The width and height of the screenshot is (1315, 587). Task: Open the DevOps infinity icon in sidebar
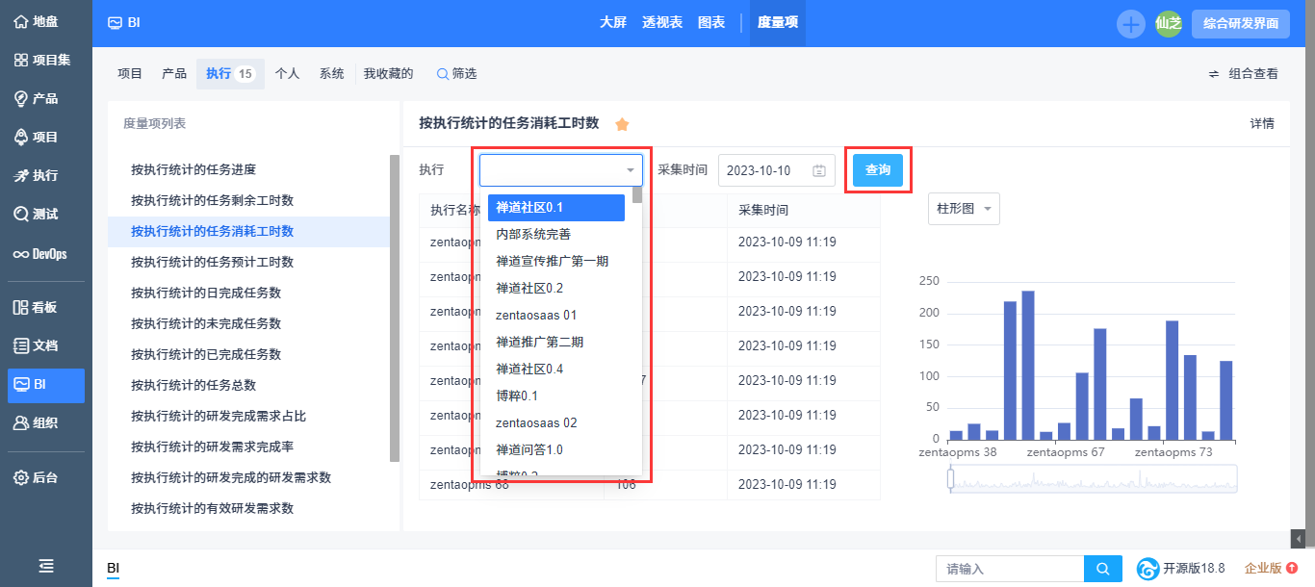(21, 254)
